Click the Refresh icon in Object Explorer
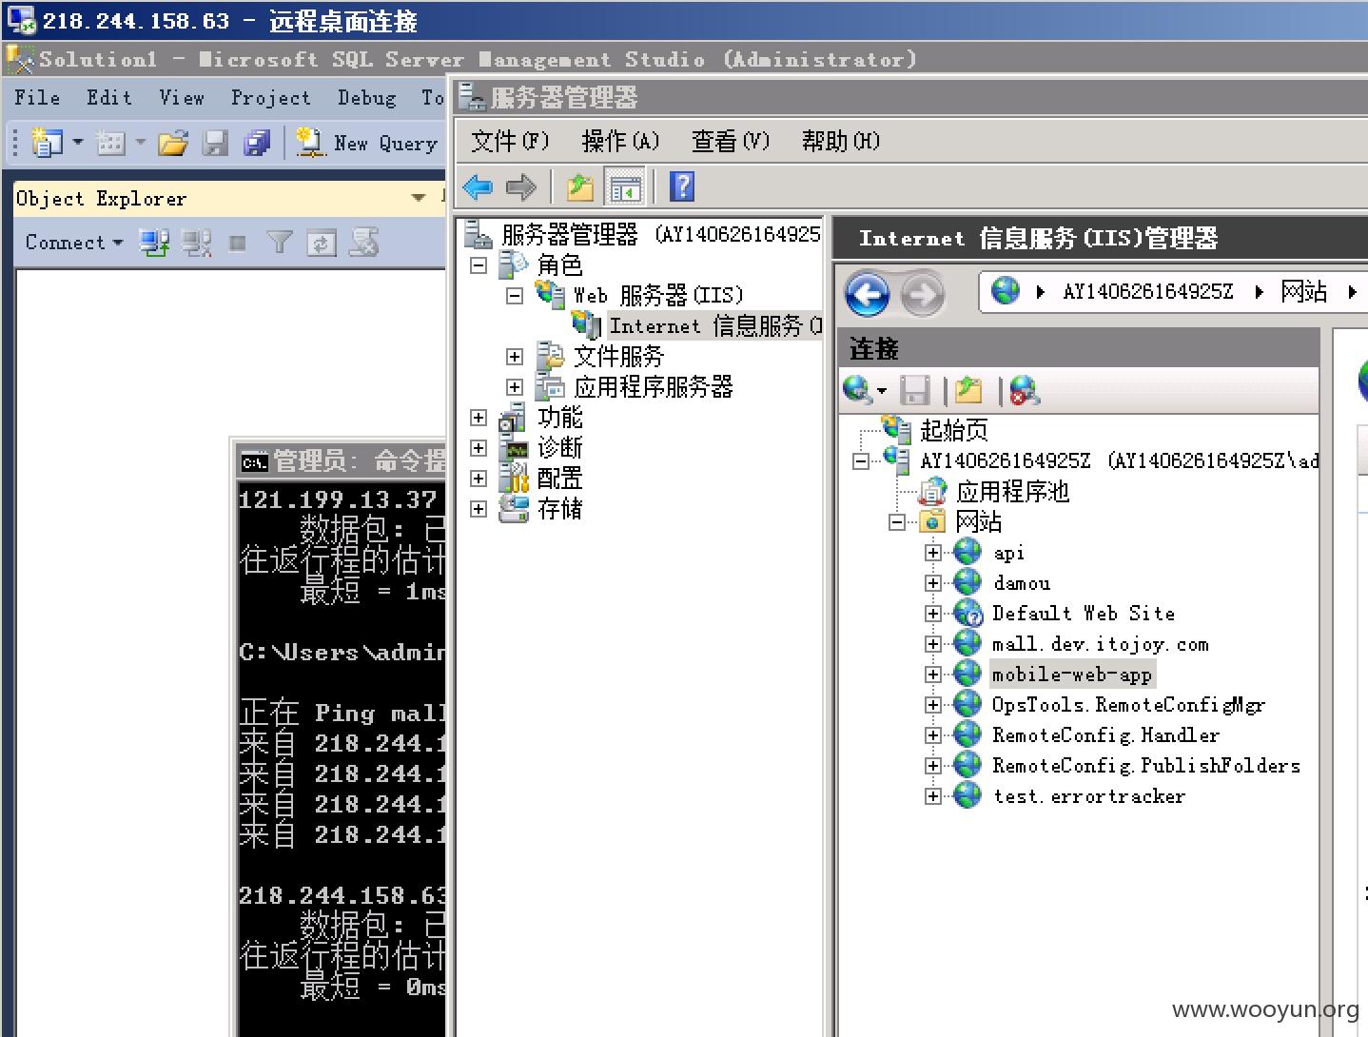Image resolution: width=1368 pixels, height=1037 pixels. [321, 244]
